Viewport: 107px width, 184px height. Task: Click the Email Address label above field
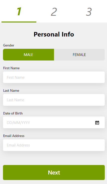(x=14, y=136)
